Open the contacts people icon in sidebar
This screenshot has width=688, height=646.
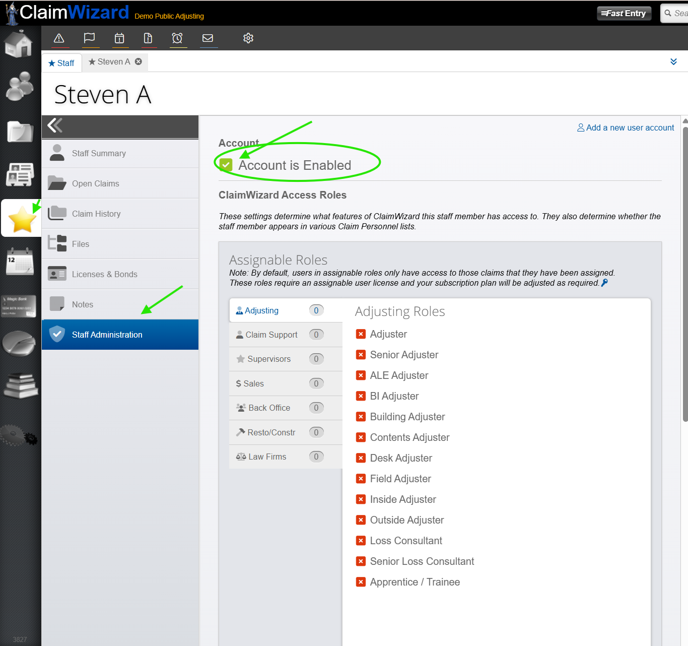20,86
